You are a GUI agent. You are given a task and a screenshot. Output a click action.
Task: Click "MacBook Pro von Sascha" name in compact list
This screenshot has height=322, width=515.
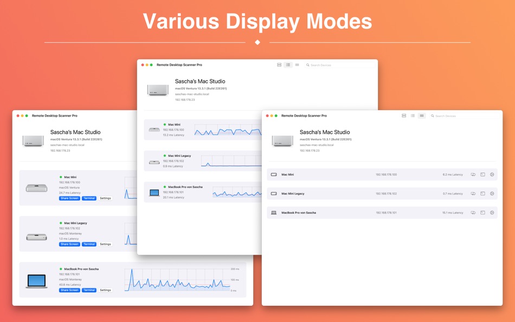(299, 212)
